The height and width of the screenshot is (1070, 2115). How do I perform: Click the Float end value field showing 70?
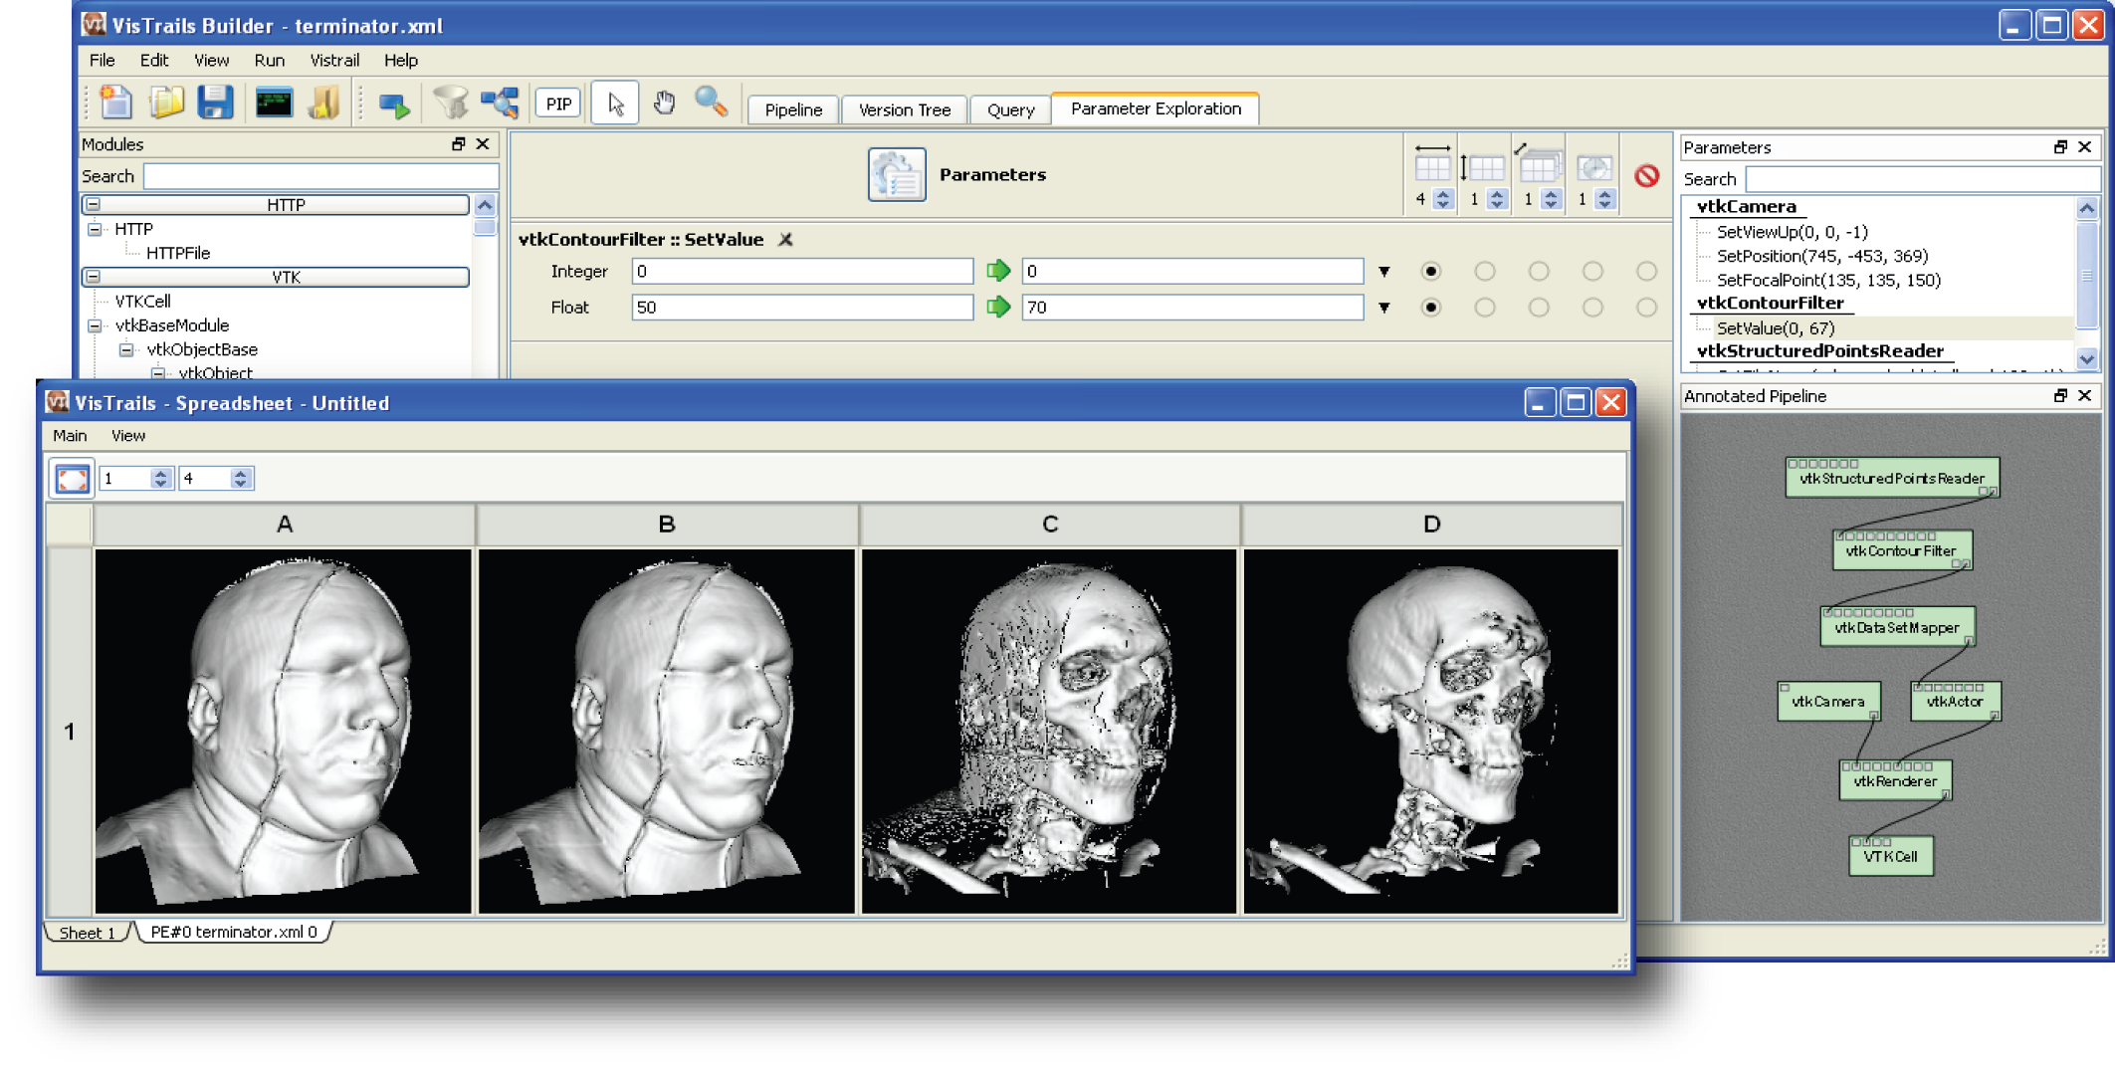1191,308
